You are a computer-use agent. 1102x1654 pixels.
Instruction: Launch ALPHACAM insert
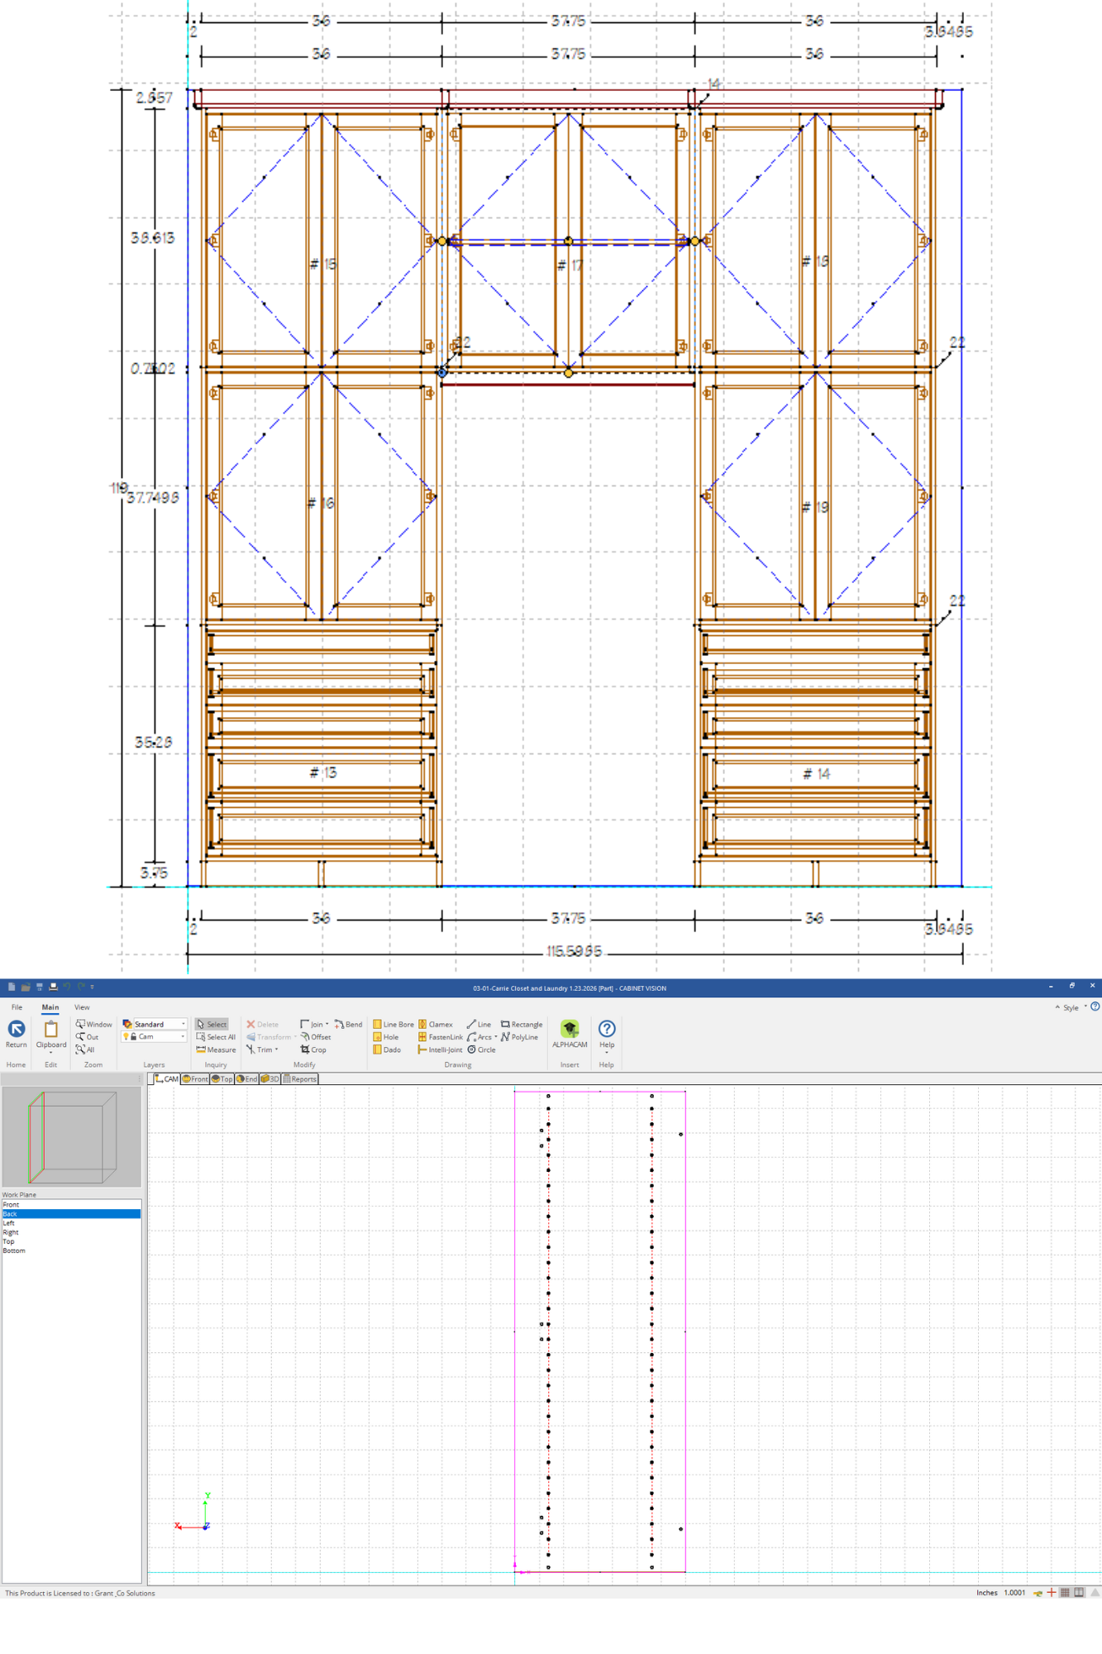click(570, 1034)
